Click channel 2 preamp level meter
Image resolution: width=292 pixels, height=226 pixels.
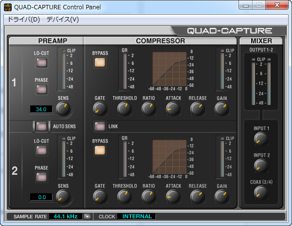(64, 157)
